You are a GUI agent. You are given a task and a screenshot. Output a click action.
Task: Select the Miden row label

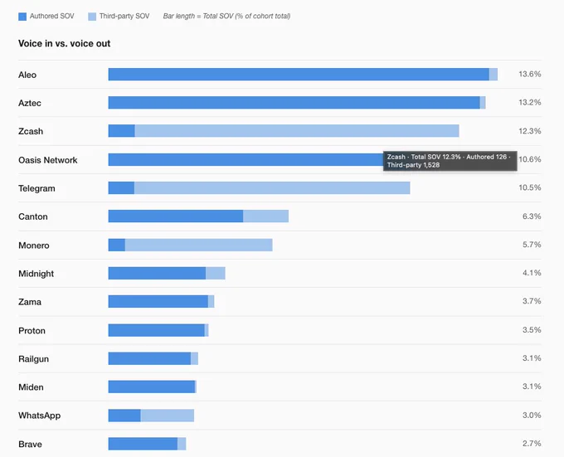pyautogui.click(x=31, y=387)
